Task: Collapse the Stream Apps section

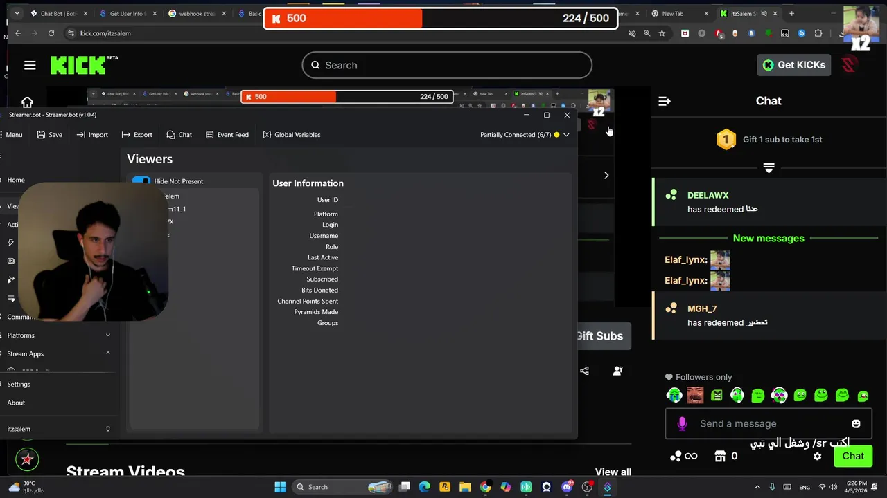Action: tap(107, 353)
